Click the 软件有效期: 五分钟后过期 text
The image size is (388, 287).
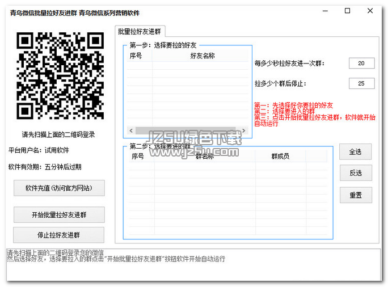point(45,167)
